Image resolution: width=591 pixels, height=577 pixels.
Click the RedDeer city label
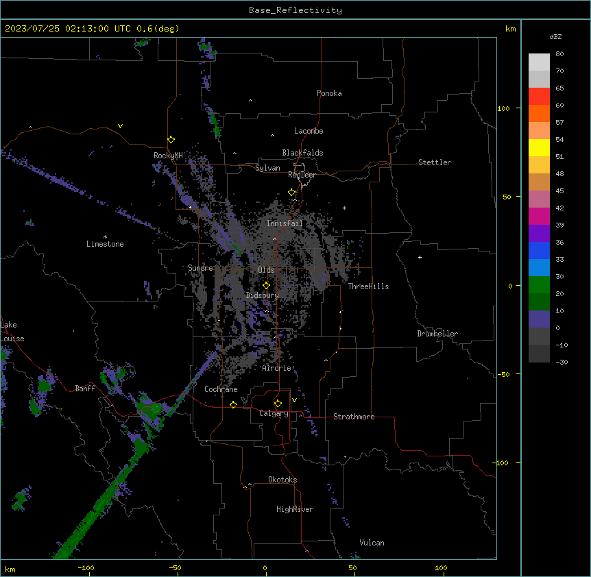(302, 175)
